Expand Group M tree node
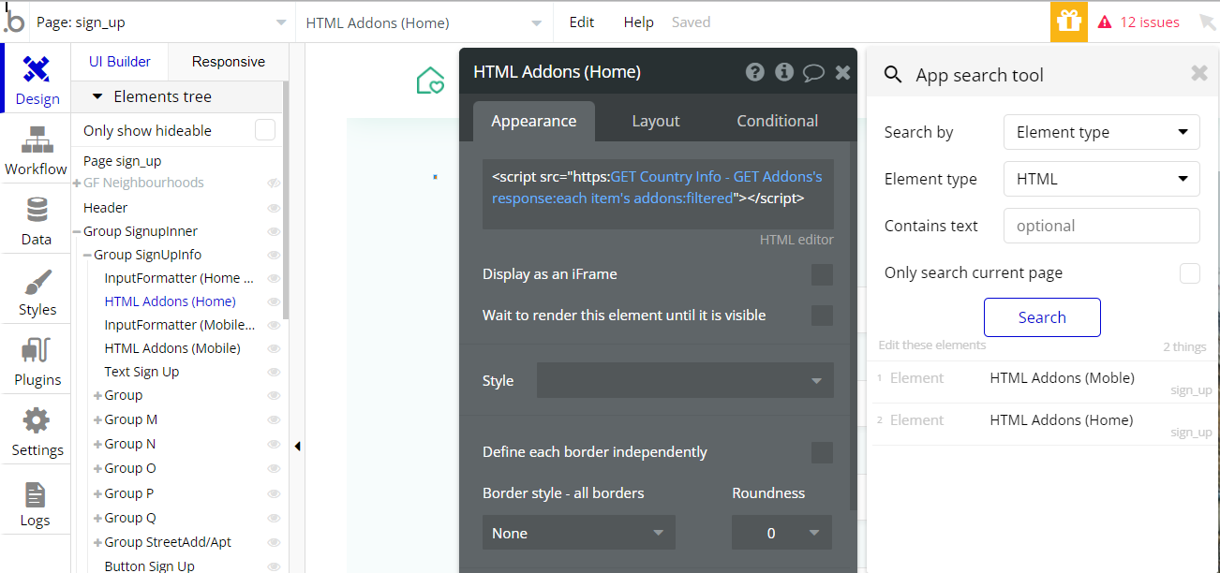 97,419
